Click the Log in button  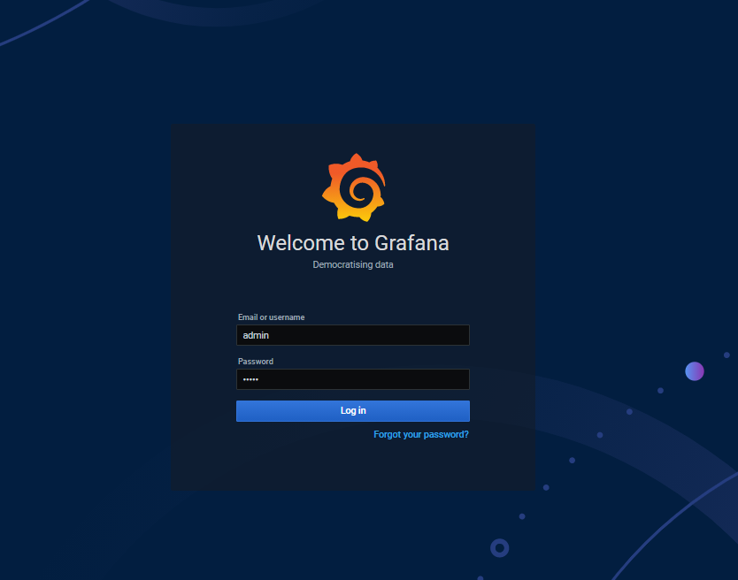pyautogui.click(x=353, y=410)
